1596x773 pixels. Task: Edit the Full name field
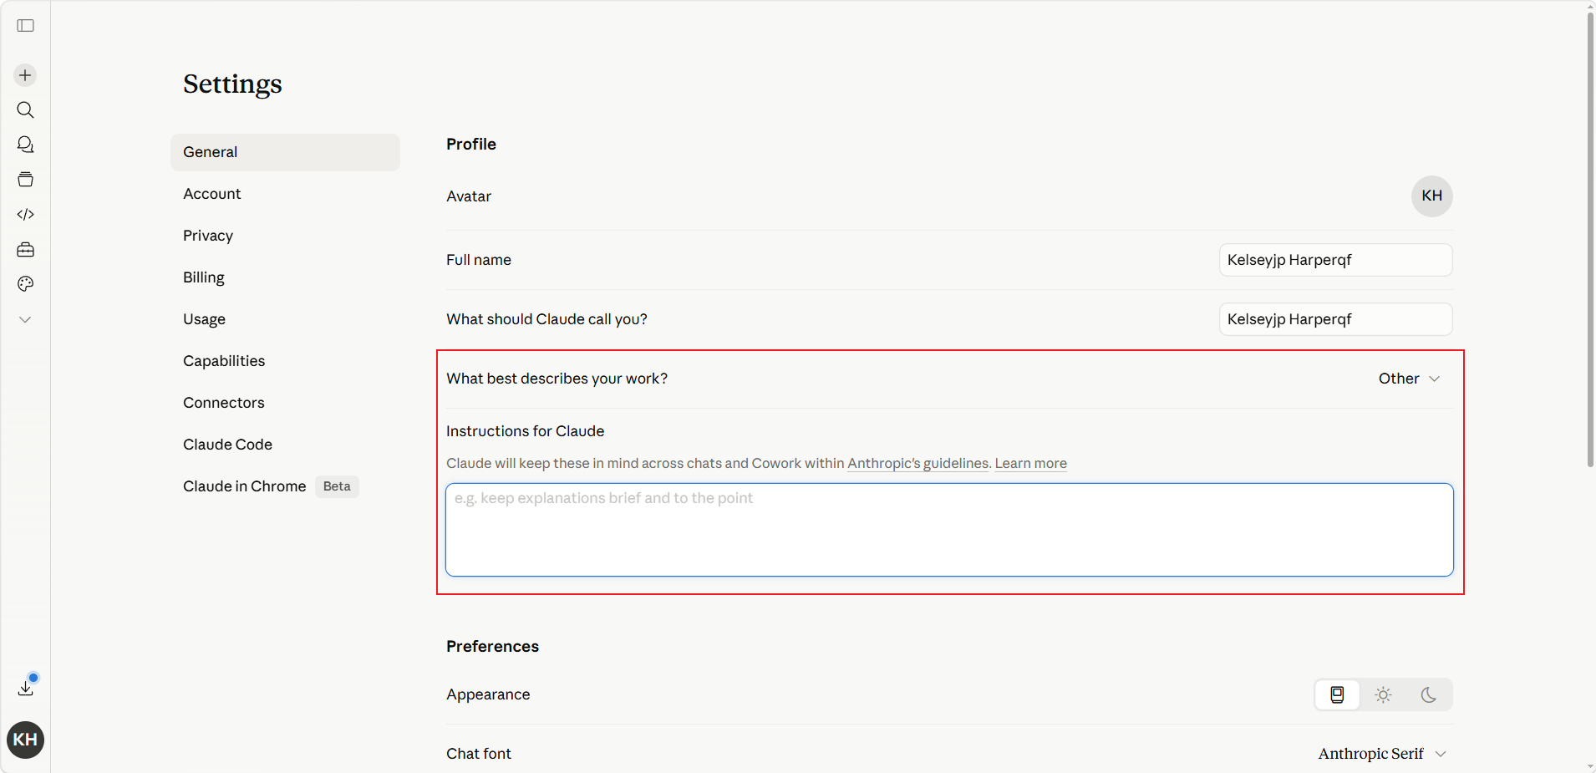(x=1335, y=260)
